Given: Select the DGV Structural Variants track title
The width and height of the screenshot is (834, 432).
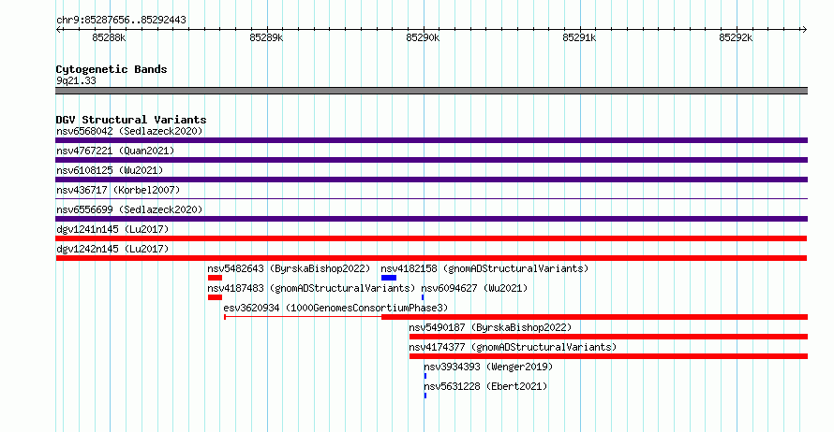Looking at the screenshot, I should (131, 120).
